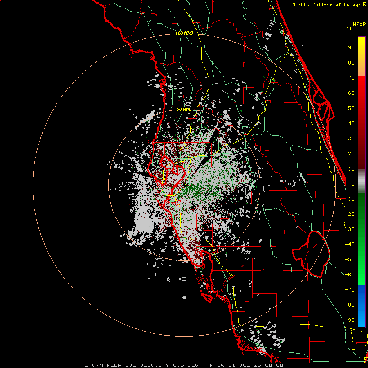Screen dimensions: 368x368
Task: Click the 50 NMI range ring label
Action: point(184,109)
